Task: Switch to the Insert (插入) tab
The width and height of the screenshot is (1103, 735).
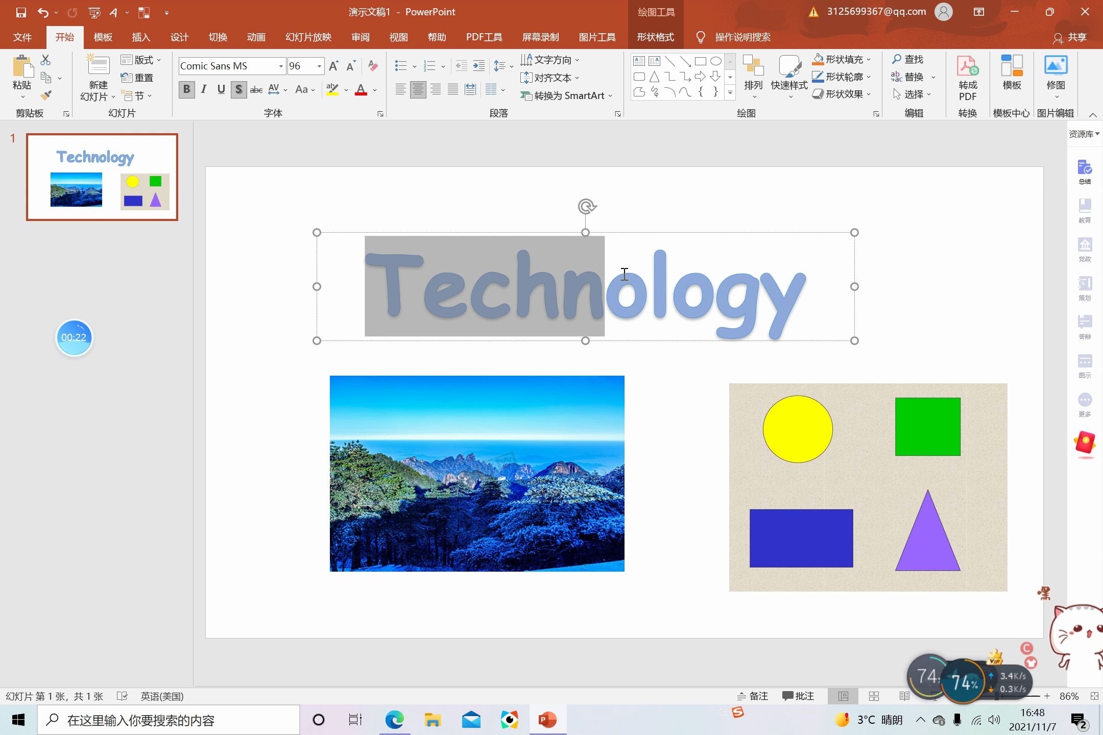Action: 141,37
